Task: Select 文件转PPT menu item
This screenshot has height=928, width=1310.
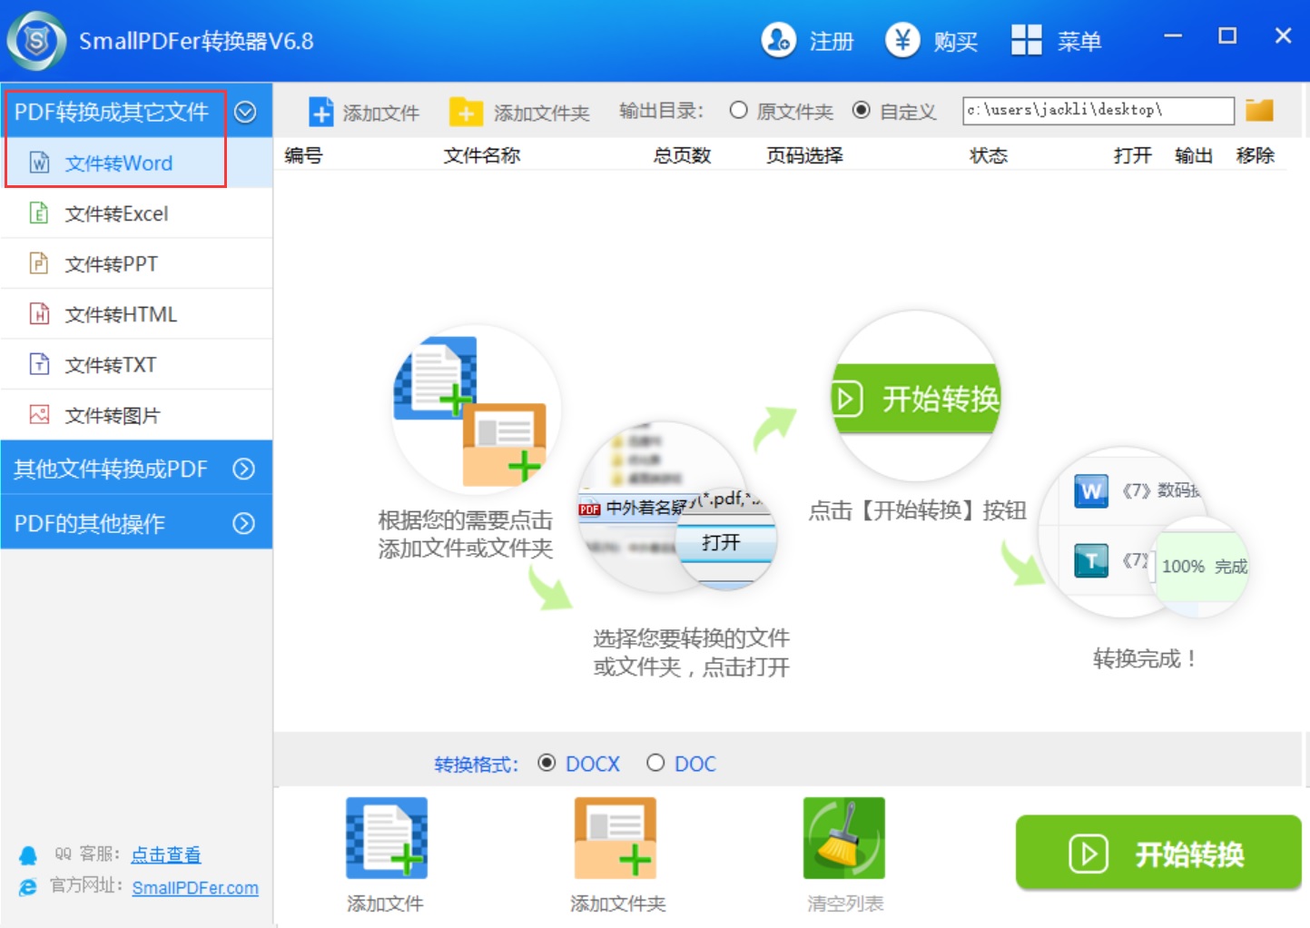Action: pos(136,263)
